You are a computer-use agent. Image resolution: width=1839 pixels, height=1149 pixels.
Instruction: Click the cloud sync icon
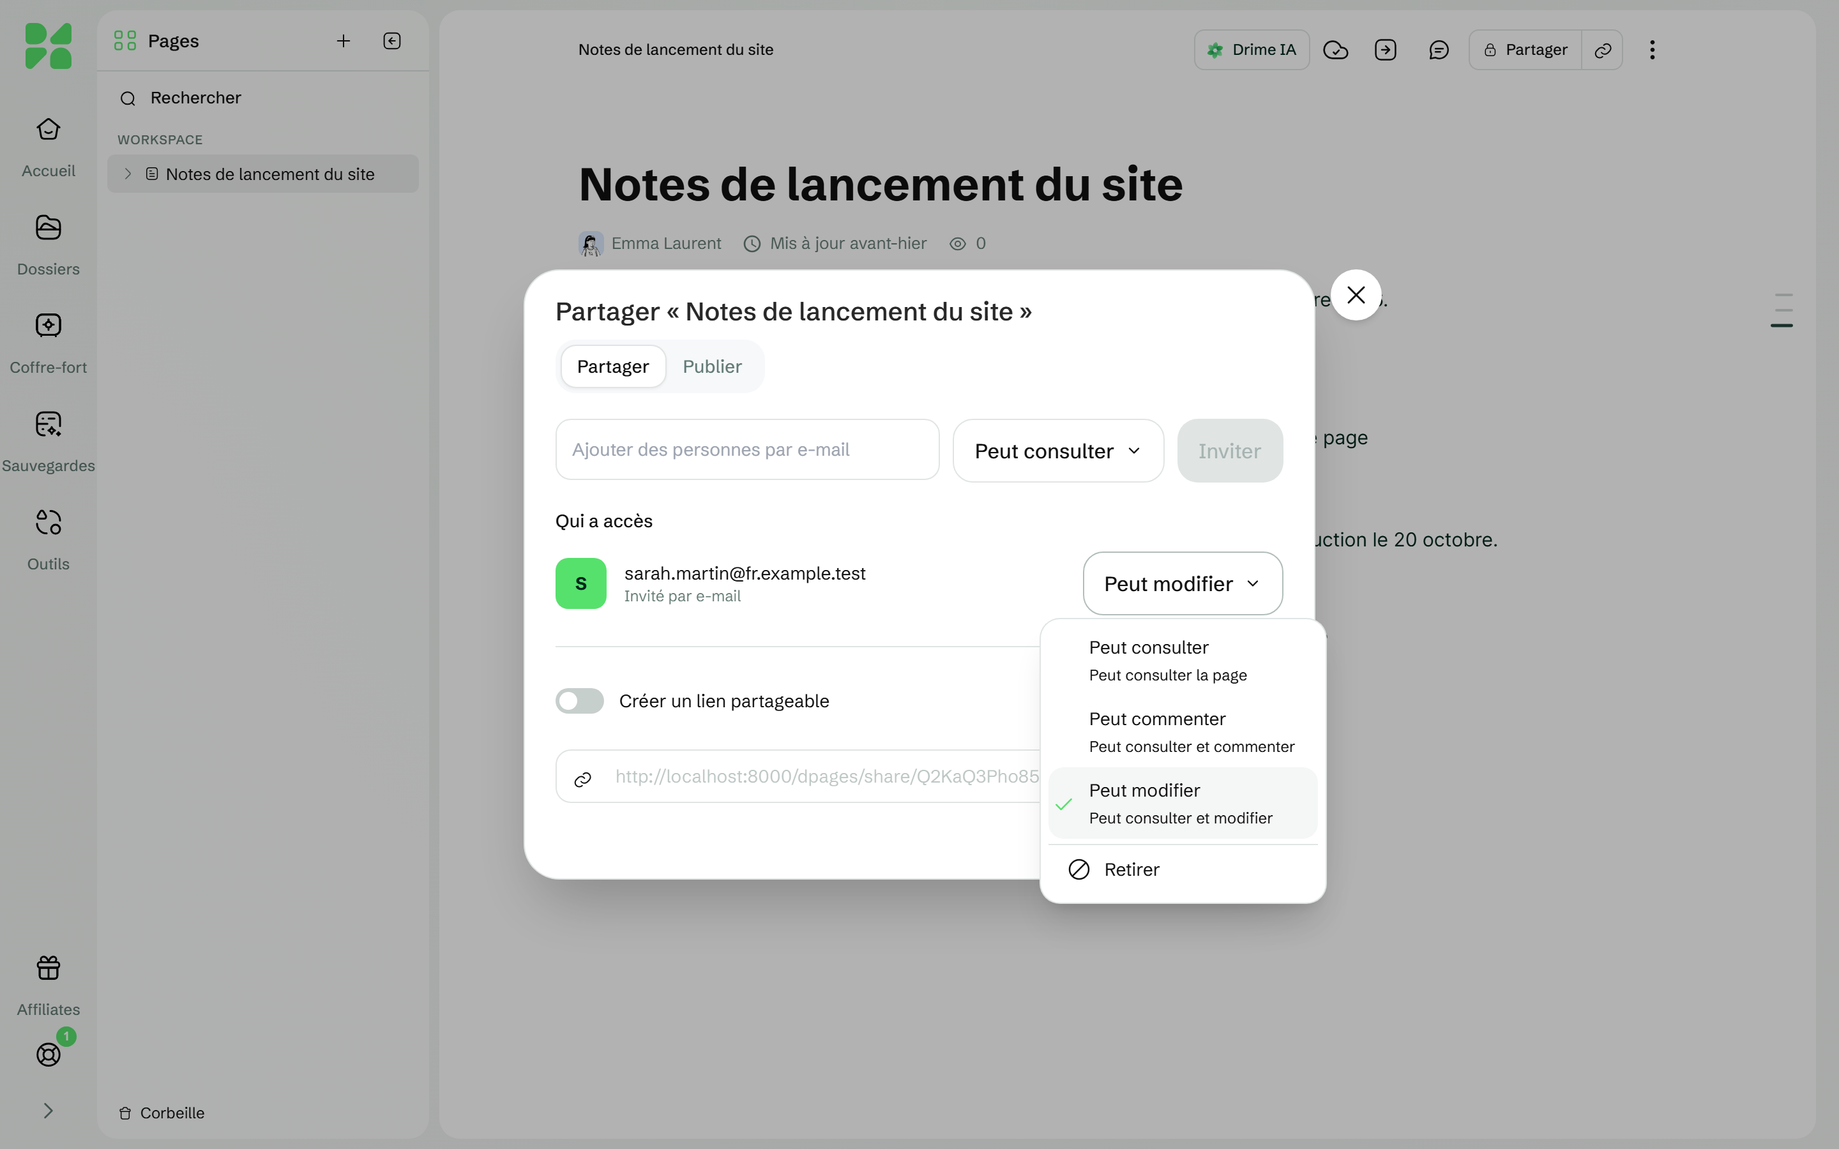pos(1335,50)
